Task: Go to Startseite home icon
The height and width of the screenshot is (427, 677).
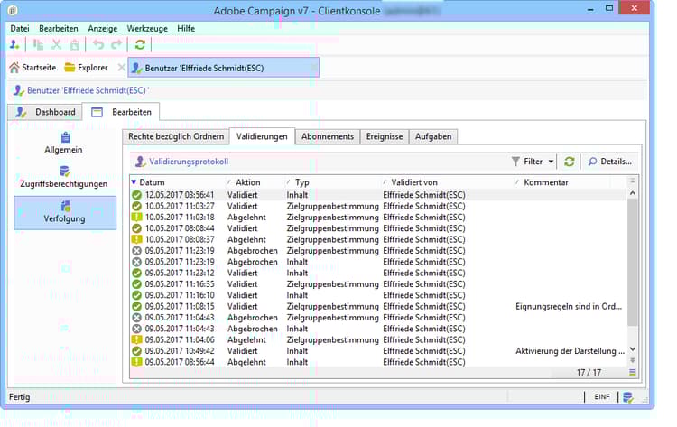Action: (x=32, y=68)
